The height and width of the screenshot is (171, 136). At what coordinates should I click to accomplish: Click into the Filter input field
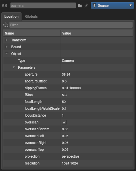71,25
